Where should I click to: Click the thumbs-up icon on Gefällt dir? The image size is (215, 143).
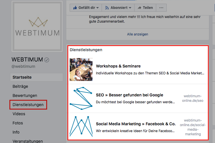(75, 7)
